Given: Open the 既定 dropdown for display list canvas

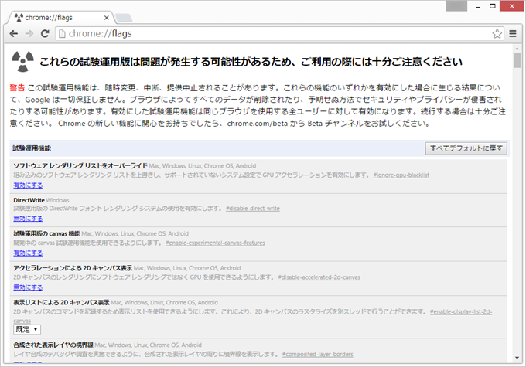Looking at the screenshot, I should [x=27, y=329].
